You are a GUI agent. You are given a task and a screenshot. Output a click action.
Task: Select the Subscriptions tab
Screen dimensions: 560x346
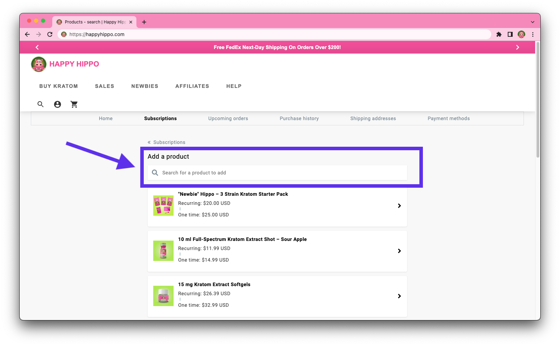pos(161,118)
